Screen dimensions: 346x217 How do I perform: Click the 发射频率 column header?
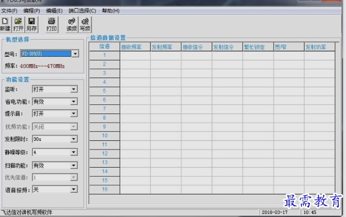[166, 47]
